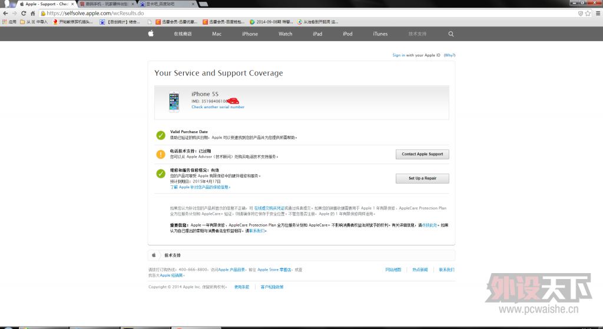The width and height of the screenshot is (603, 329).
Task: Click the 联系我们 link in important info paragraph
Action: [257, 231]
